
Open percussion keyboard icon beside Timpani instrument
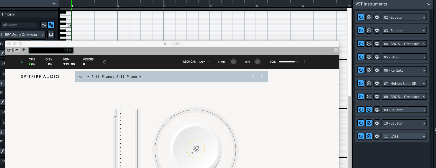point(51,35)
